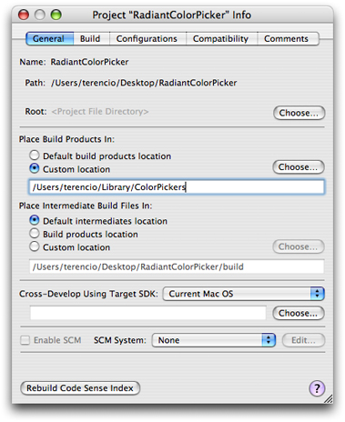Screen dimensions: 345x422
Task: Zoom window with the green button
Action: [56, 15]
